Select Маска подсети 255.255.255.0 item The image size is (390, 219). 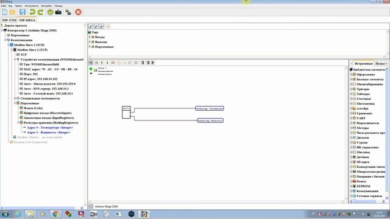click(x=49, y=84)
